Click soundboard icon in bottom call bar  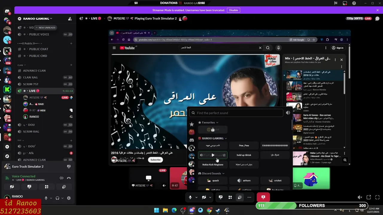240,197
